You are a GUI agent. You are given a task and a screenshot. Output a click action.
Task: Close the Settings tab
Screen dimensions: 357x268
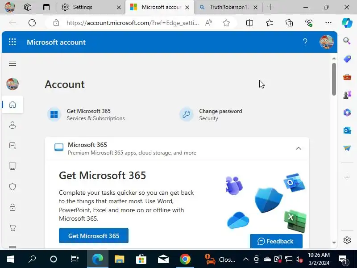(x=119, y=7)
